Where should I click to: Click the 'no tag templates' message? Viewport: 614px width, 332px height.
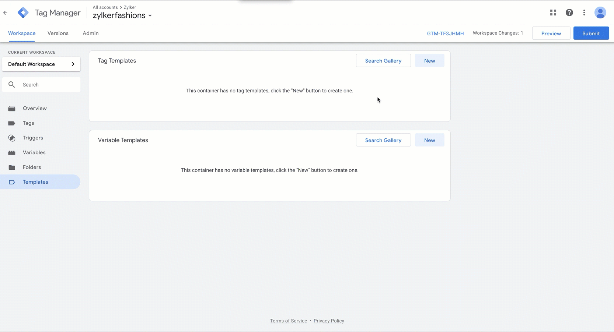pos(269,91)
